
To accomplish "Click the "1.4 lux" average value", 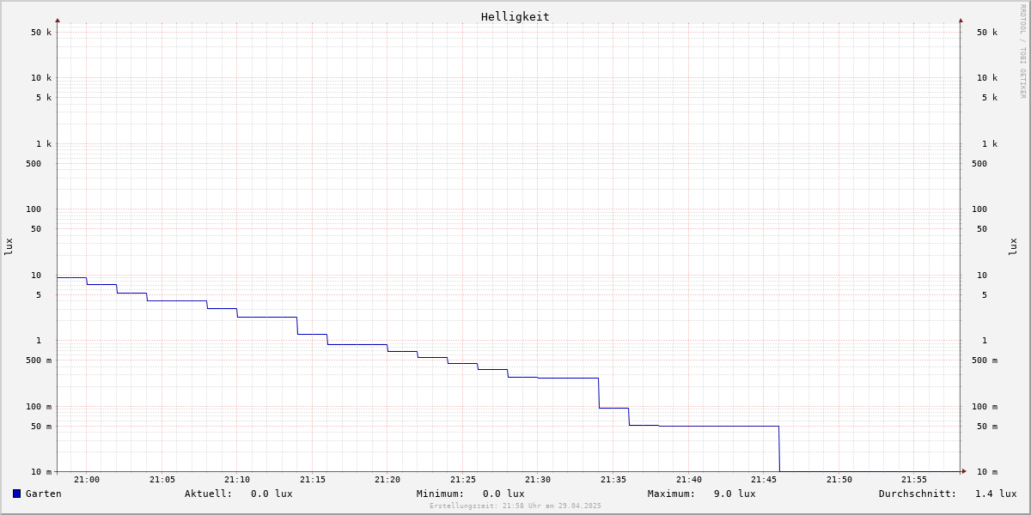I will [x=996, y=494].
